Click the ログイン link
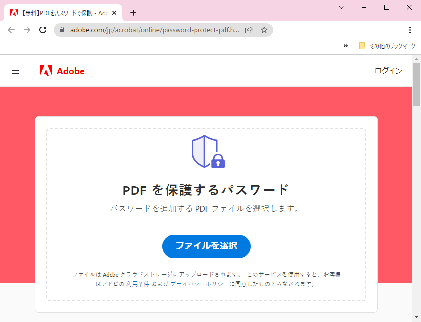The width and height of the screenshot is (421, 322). point(388,71)
